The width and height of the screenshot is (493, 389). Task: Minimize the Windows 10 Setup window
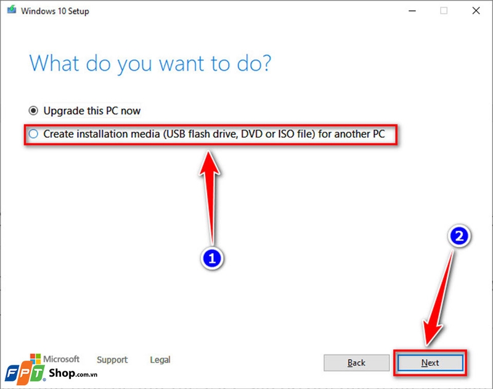point(412,11)
